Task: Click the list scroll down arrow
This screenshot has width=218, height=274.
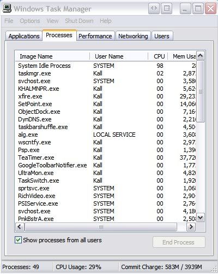Action: [x=201, y=217]
